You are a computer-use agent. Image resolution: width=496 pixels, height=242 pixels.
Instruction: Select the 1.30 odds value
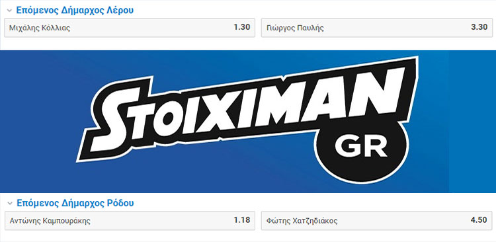[242, 27]
